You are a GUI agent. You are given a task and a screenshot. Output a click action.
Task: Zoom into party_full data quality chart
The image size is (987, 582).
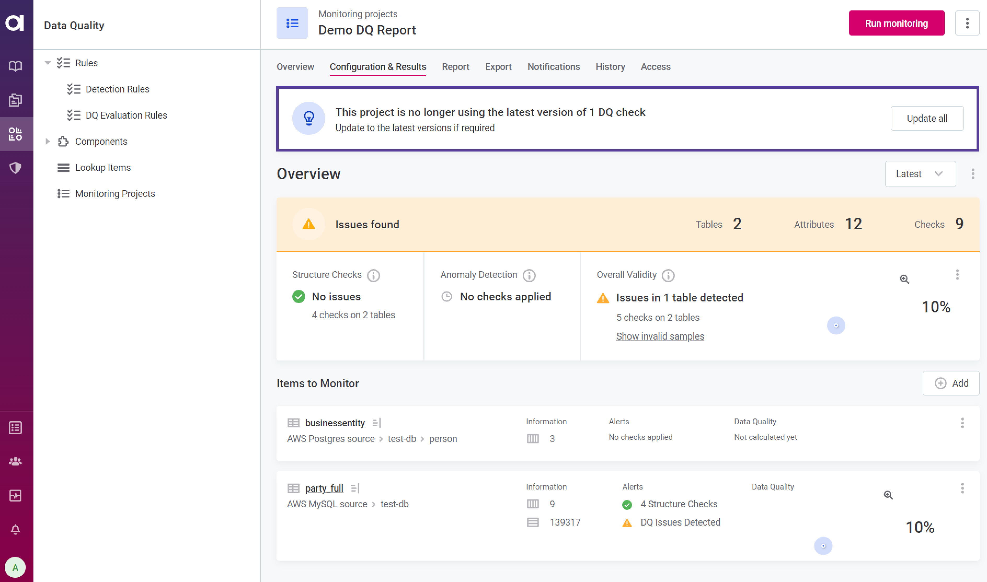[x=888, y=495]
